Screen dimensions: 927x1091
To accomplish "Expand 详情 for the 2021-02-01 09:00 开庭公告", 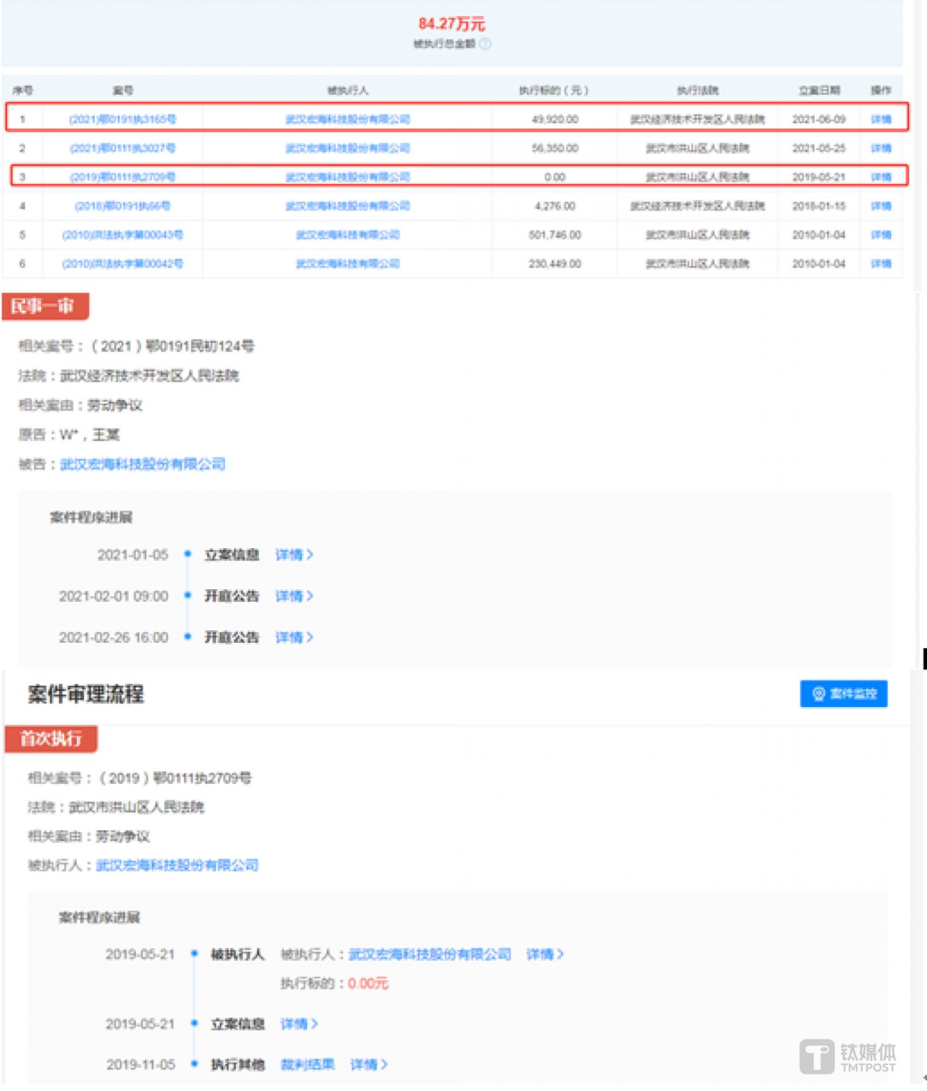I will tap(294, 596).
